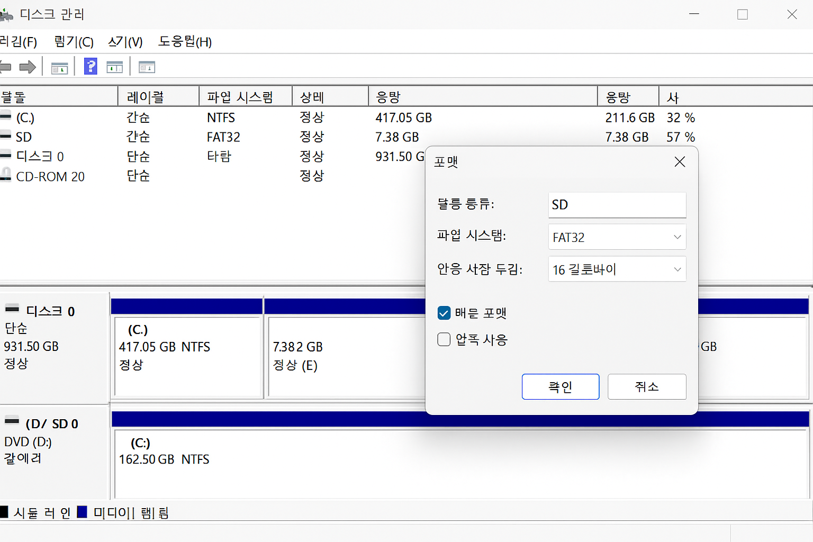This screenshot has width=813, height=542.
Task: Click the SD volume label input field
Action: [617, 205]
